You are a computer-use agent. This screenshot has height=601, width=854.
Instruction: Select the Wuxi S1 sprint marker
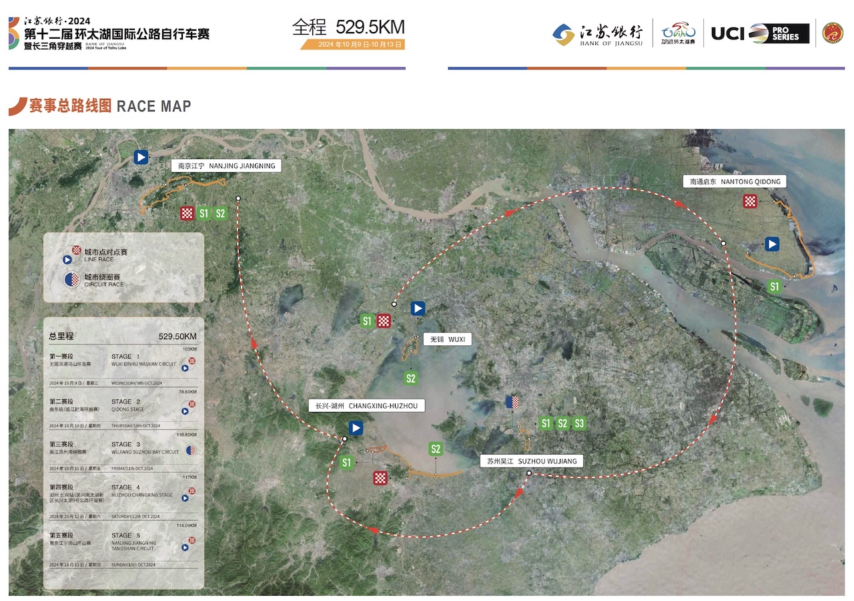click(x=367, y=321)
